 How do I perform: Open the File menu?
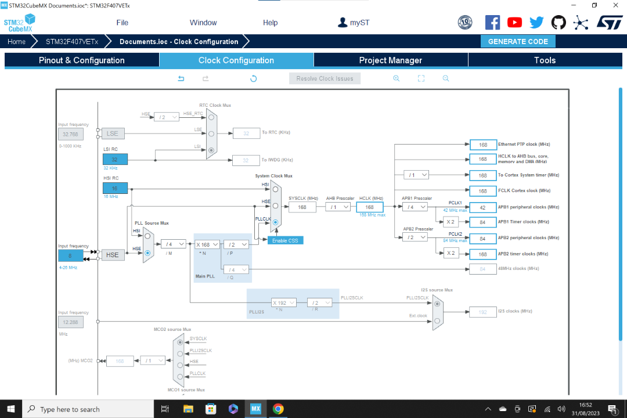point(122,23)
